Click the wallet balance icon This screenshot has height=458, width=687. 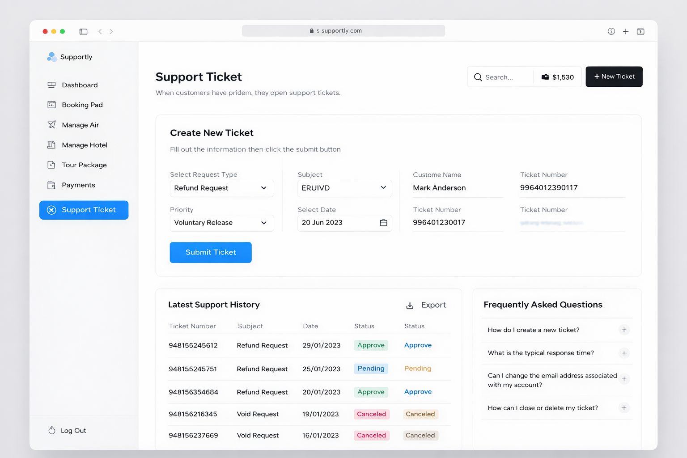[x=545, y=77]
